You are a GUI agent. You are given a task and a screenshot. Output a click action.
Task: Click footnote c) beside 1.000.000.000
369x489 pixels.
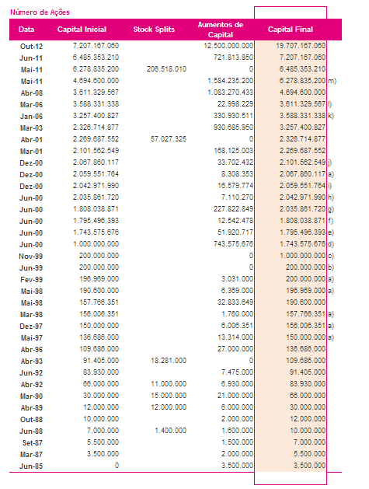[331, 256]
